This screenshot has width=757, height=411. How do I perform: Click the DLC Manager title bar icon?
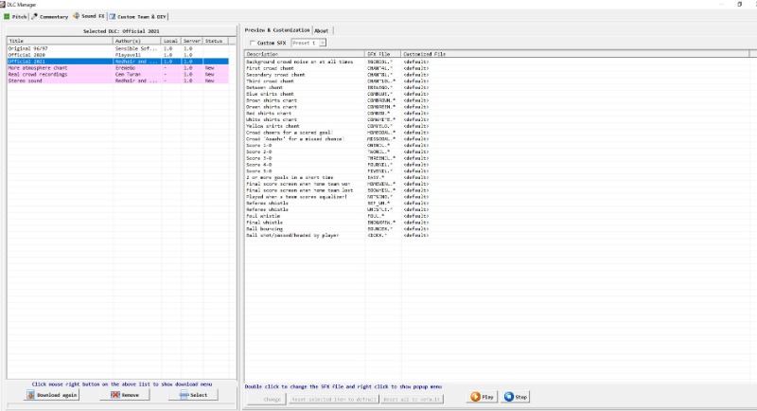[5, 5]
